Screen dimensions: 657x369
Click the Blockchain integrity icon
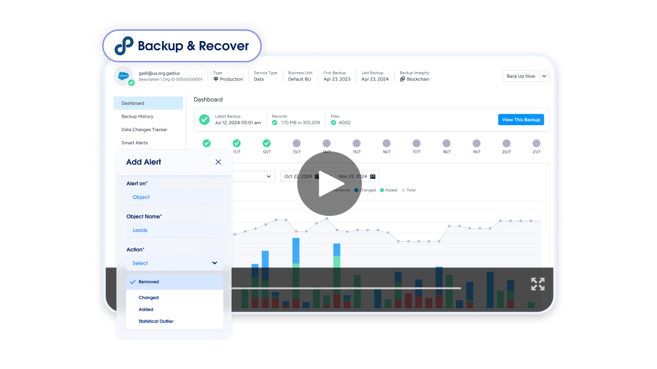(x=402, y=79)
